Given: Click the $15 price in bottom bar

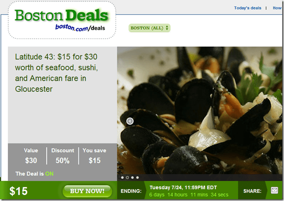Looking at the screenshot, I should 18,191.
